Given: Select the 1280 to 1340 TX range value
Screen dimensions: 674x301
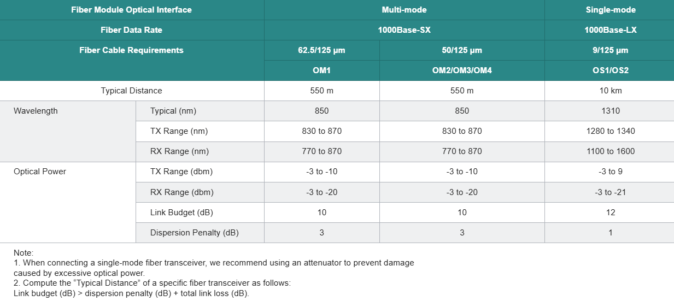Looking at the screenshot, I should 610,131.
